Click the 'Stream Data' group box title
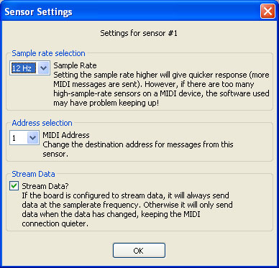279x268 pixels. 33,174
